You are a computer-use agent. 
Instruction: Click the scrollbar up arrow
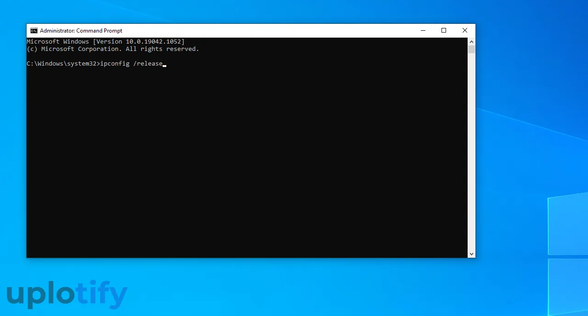(x=471, y=41)
